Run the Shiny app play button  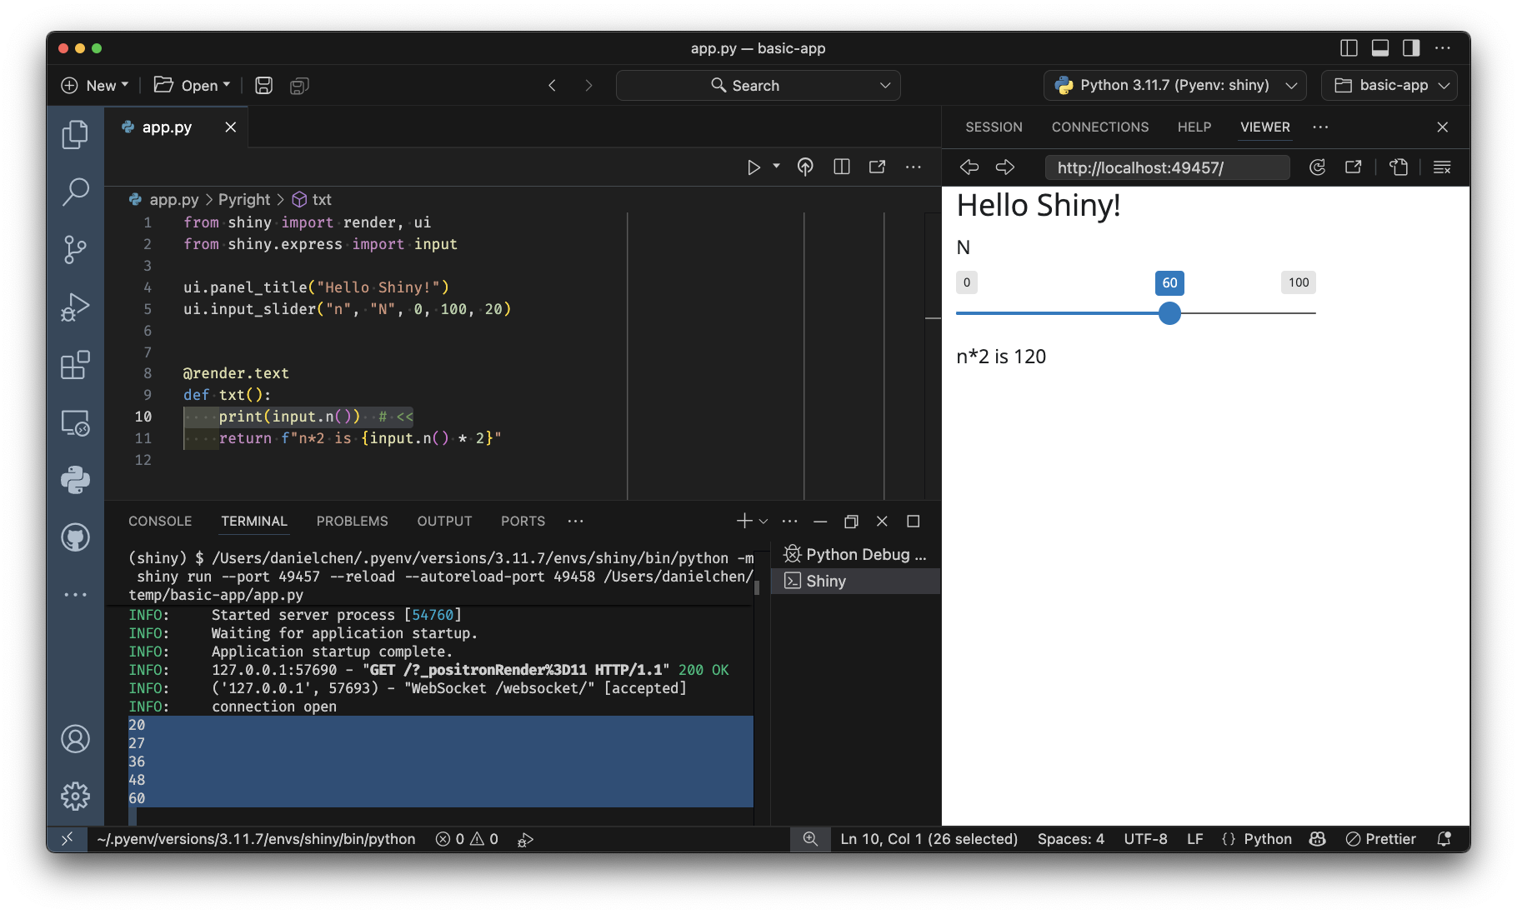(x=753, y=167)
